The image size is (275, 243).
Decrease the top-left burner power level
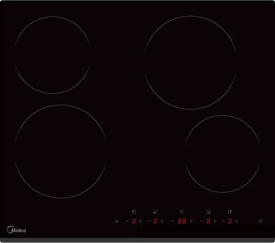pos(127,221)
